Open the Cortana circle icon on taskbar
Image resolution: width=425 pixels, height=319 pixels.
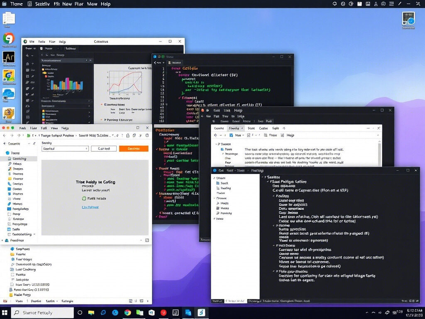(x=80, y=312)
